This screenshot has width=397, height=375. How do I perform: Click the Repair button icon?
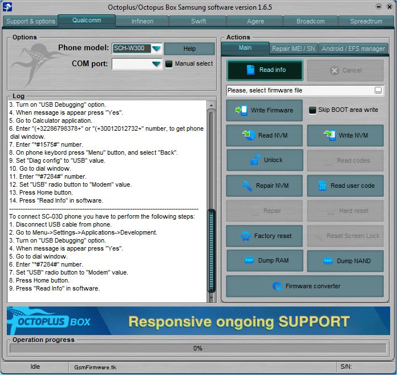pos(255,212)
